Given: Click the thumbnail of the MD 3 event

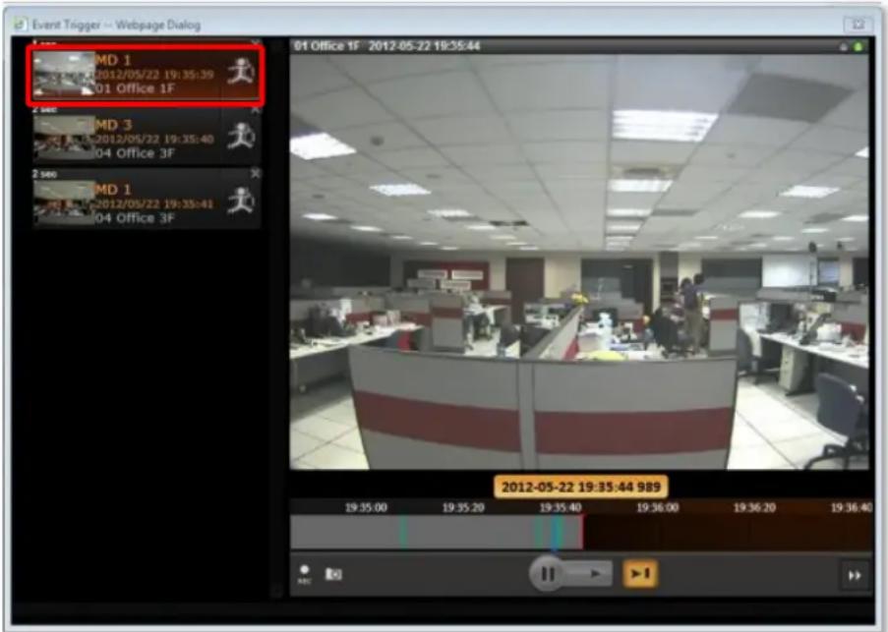Looking at the screenshot, I should tap(63, 139).
